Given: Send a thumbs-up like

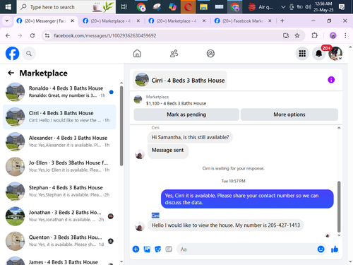Looking at the screenshot, I should (335, 249).
